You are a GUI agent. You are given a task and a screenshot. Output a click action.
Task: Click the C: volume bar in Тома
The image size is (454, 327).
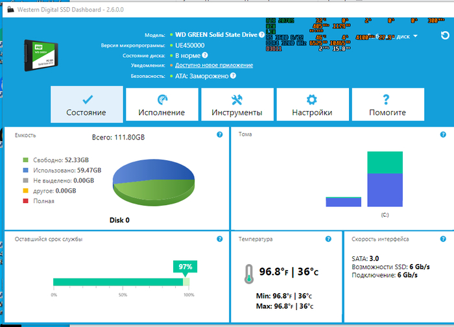click(385, 180)
